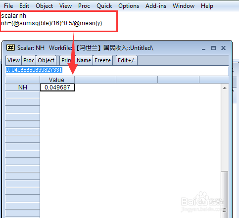Open the Help menu
The image size is (239, 218).
[207, 6]
